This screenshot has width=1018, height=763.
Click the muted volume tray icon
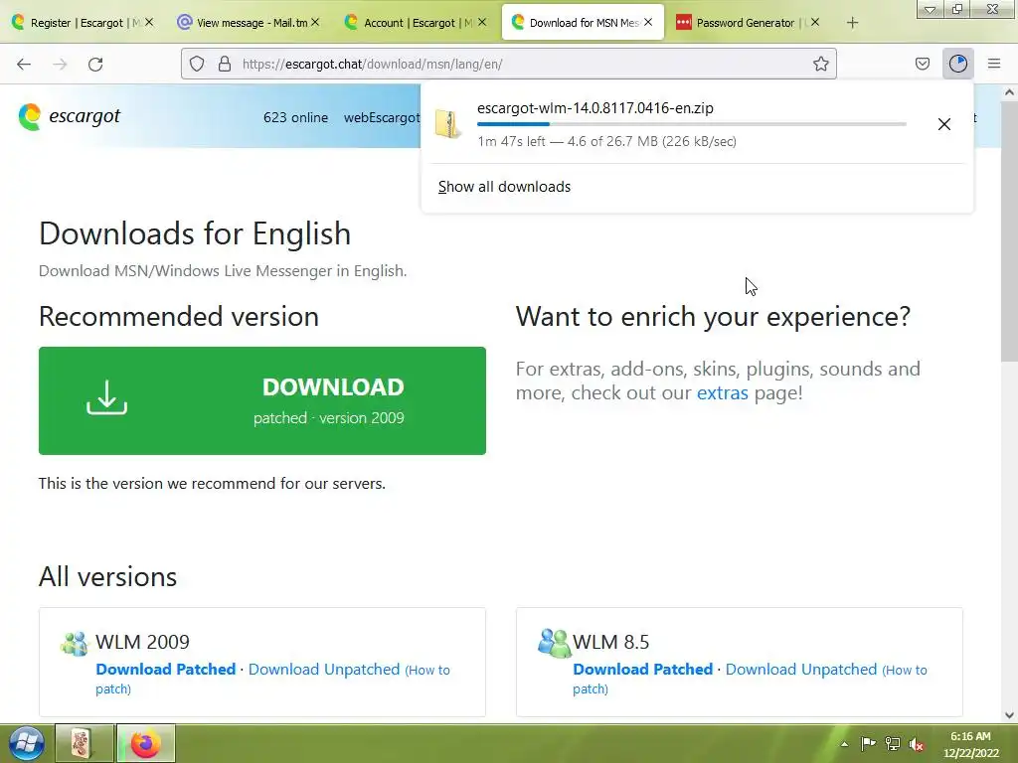(916, 744)
